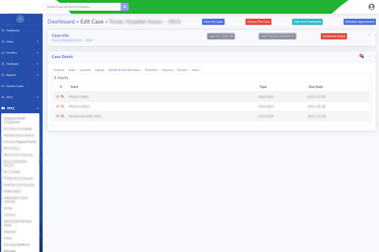The width and height of the screenshot is (379, 252).
Task: Toggle the bell icon on alert row (2)
Action: tap(62, 106)
